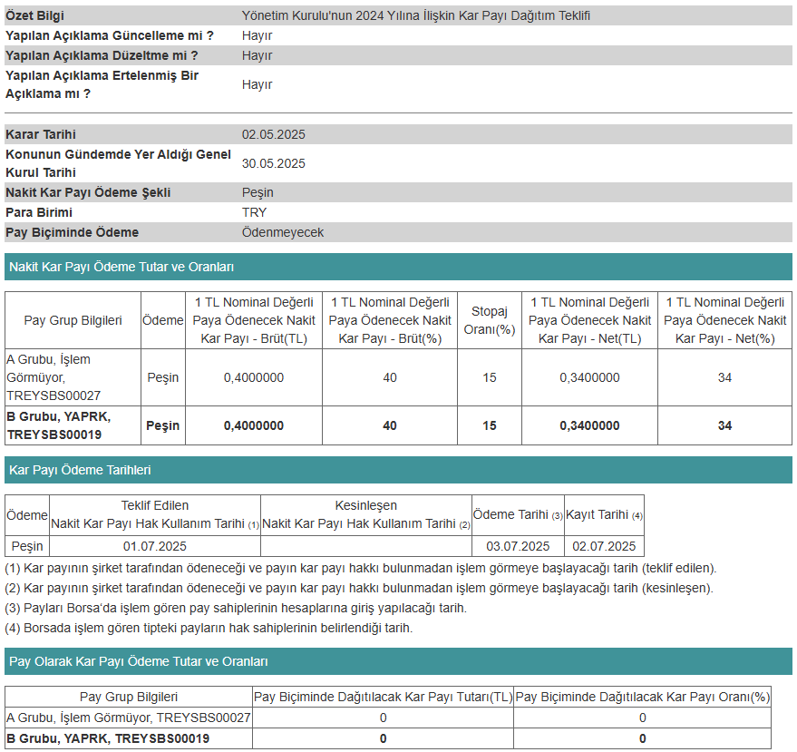
Task: Click footnote (1) ending with 'teklif edilen'
Action: coord(360,568)
